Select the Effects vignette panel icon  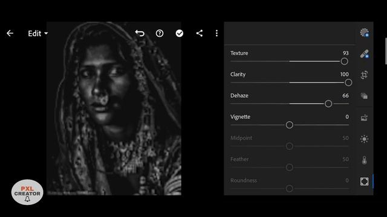point(364,181)
